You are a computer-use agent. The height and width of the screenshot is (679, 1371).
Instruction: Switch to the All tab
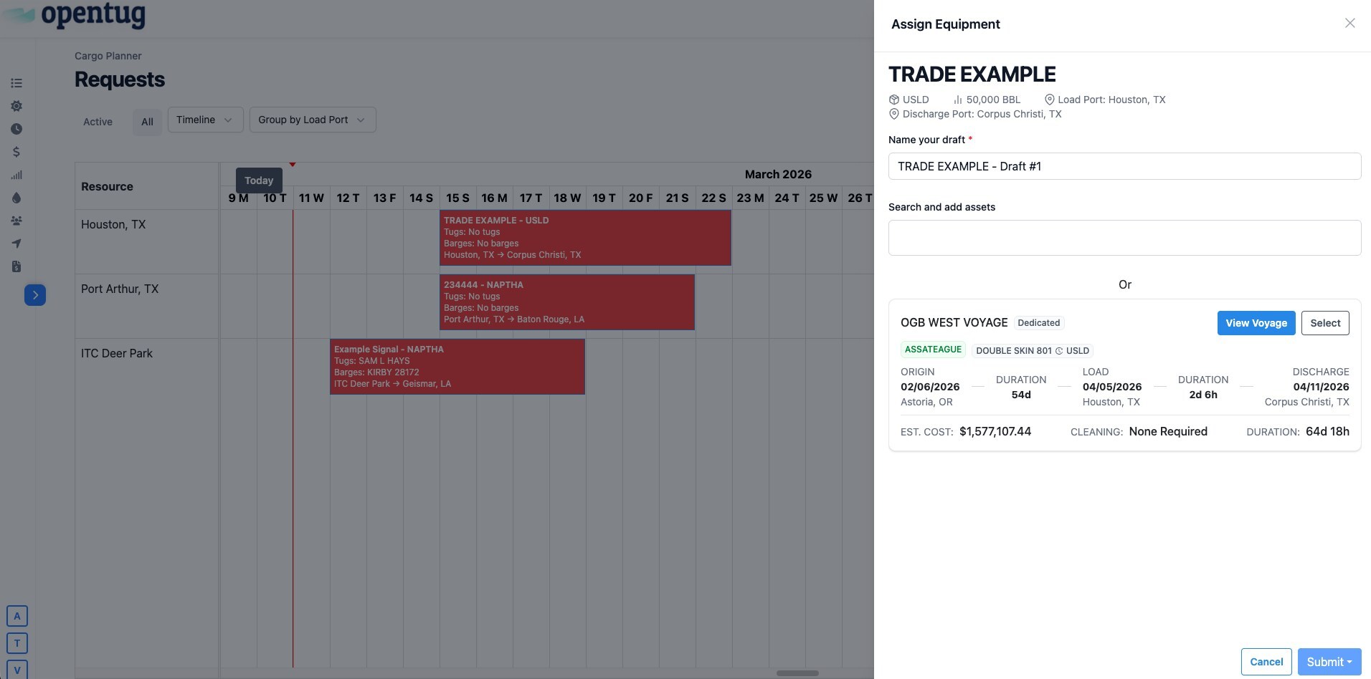click(147, 122)
